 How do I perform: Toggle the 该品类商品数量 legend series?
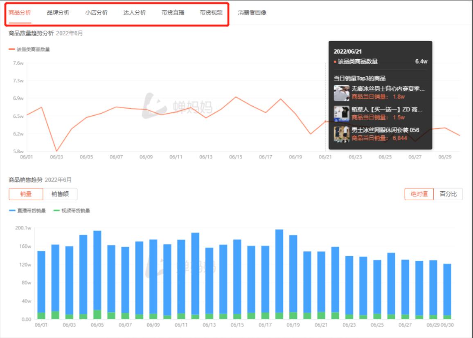click(x=29, y=49)
